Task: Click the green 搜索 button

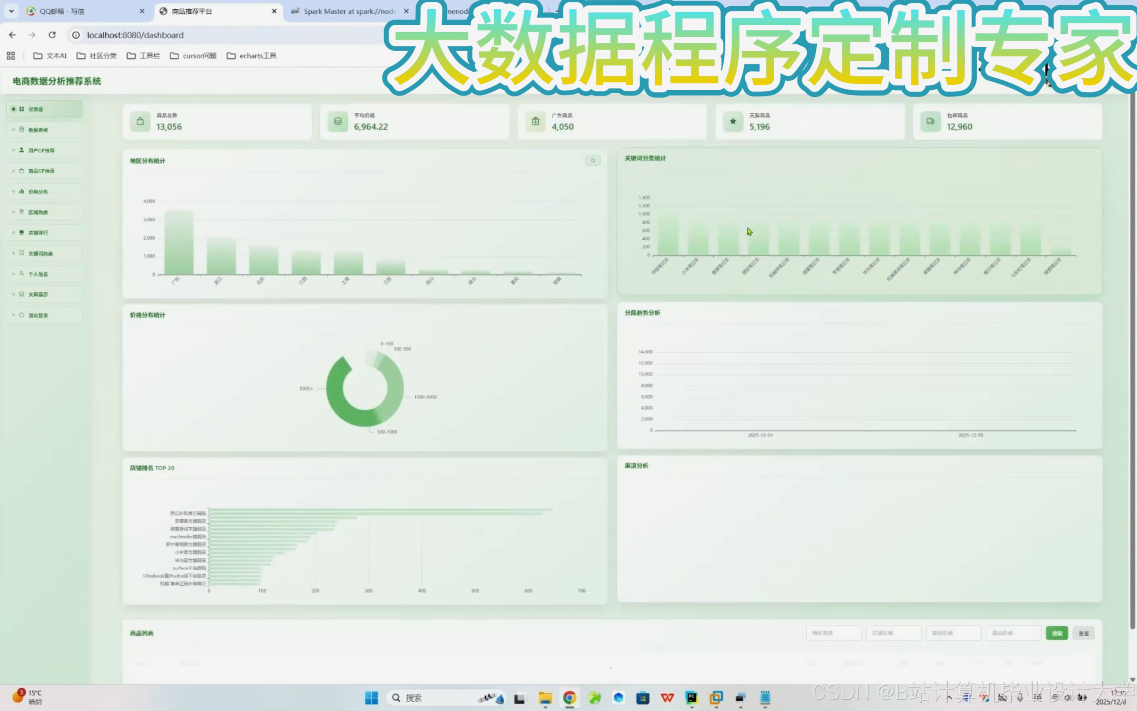Action: (1057, 633)
